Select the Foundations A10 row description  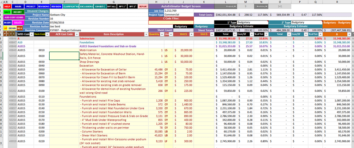pyautogui.click(x=114, y=42)
